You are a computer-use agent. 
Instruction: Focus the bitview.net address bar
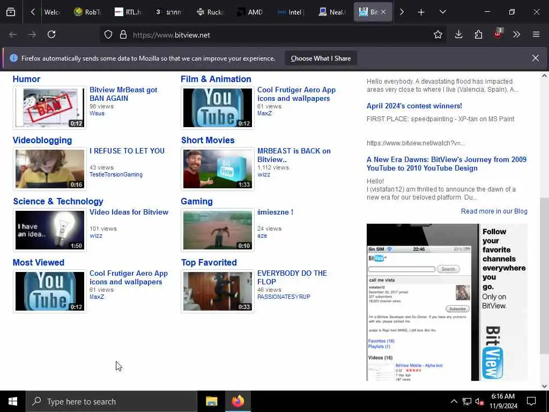(x=273, y=35)
